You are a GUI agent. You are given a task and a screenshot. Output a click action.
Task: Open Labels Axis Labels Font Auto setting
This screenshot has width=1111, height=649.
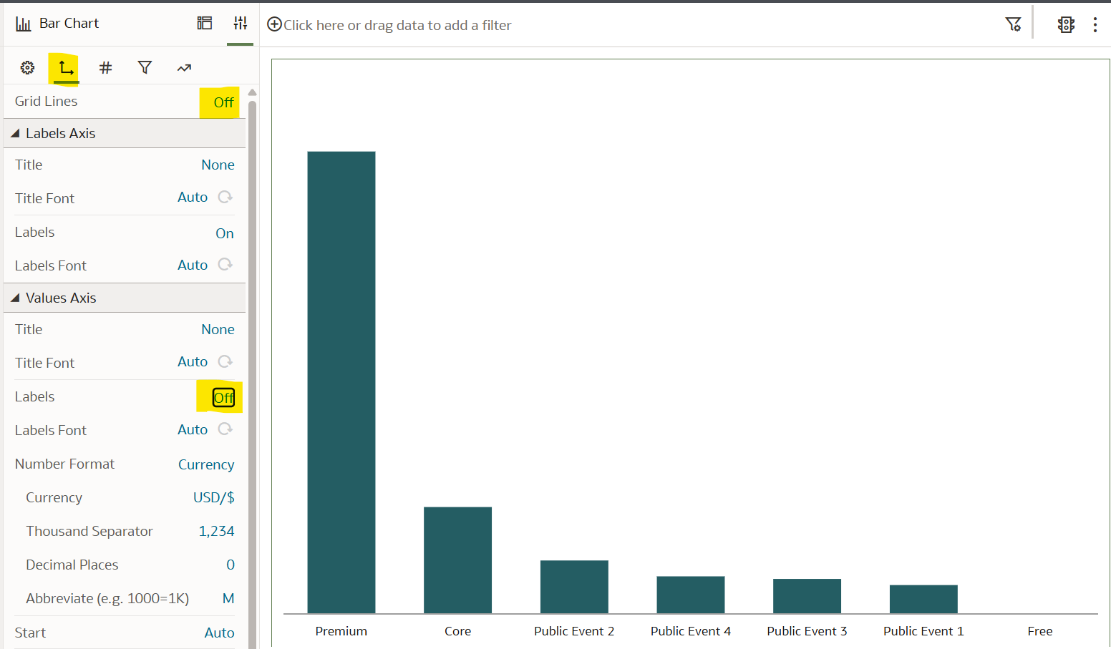(193, 265)
